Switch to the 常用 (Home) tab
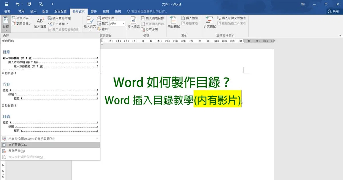 pos(21,11)
